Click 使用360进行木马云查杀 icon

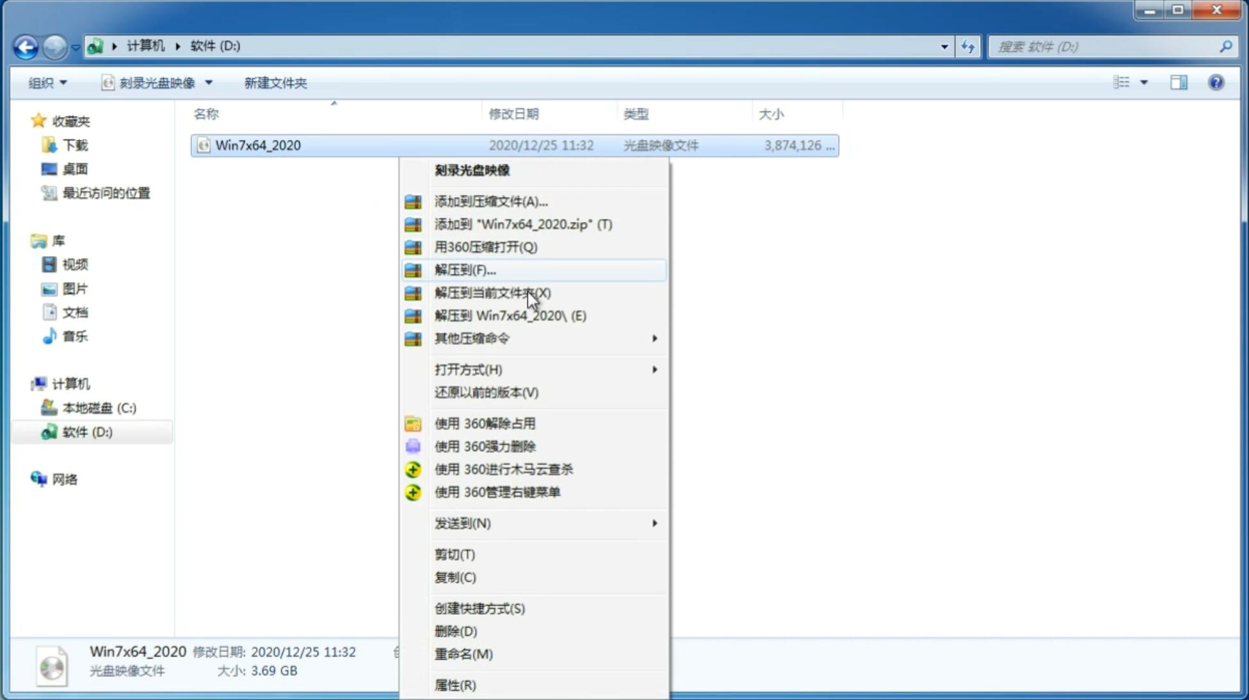click(x=414, y=468)
